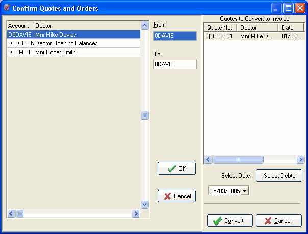Minimize the Confirm Quotes and Orders window
Image resolution: width=308 pixels, height=234 pixels.
[276, 8]
